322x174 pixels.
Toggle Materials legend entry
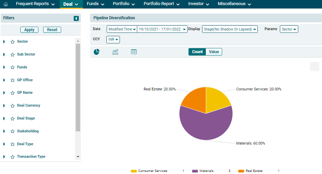coord(206,171)
